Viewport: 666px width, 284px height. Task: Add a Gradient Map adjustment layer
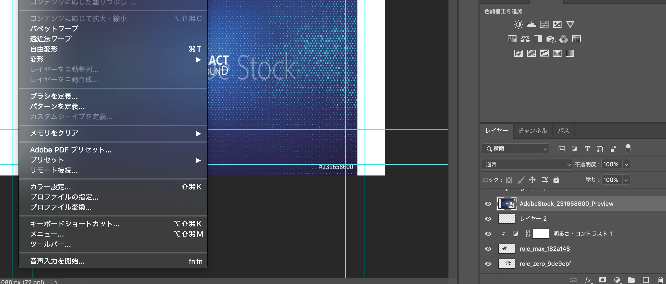click(x=570, y=53)
